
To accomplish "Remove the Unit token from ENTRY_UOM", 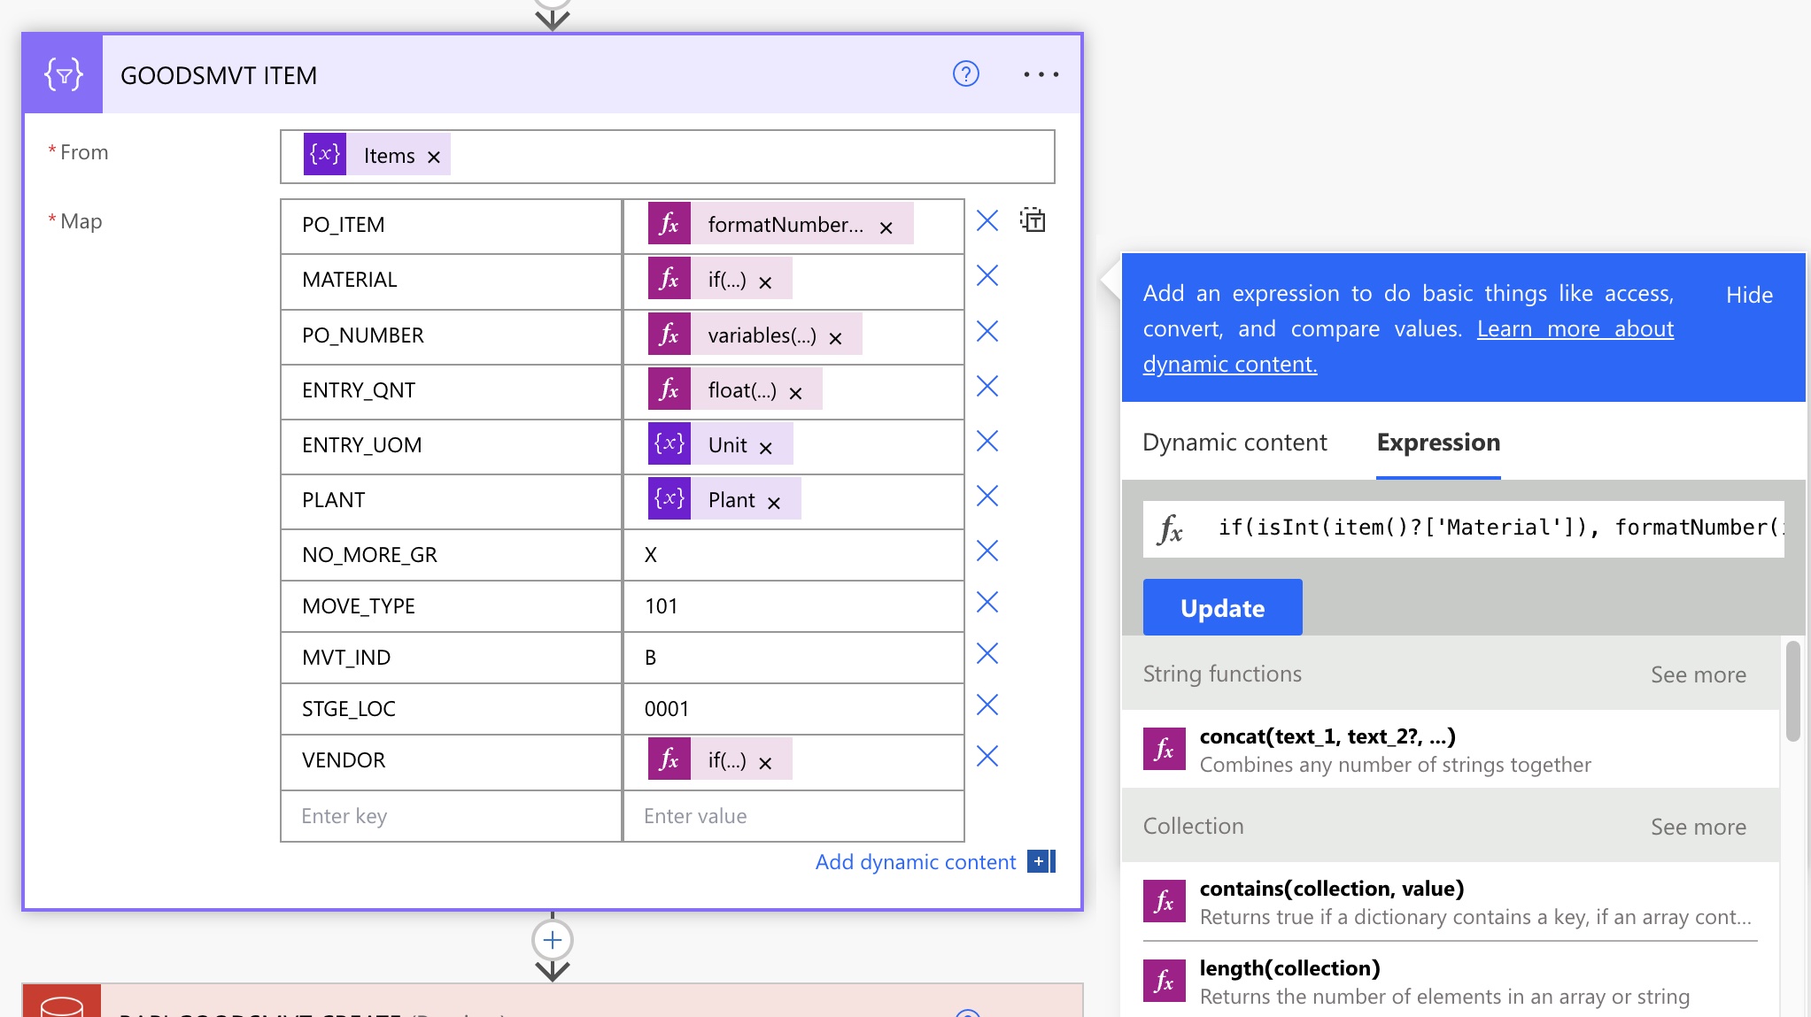I will click(766, 449).
